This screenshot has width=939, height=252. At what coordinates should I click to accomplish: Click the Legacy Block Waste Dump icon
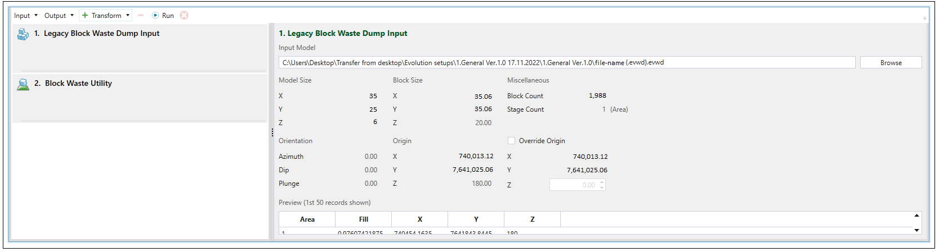click(x=23, y=34)
